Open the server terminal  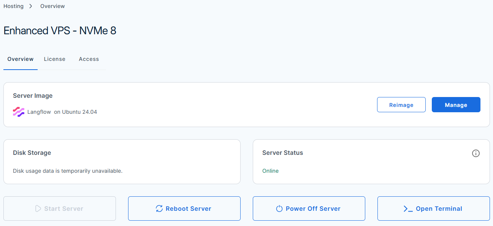coord(434,208)
